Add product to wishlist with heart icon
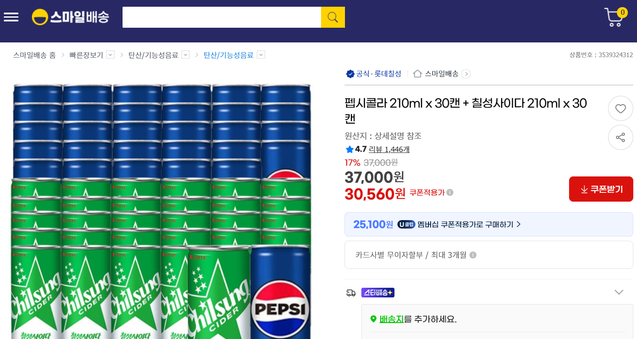 click(620, 109)
